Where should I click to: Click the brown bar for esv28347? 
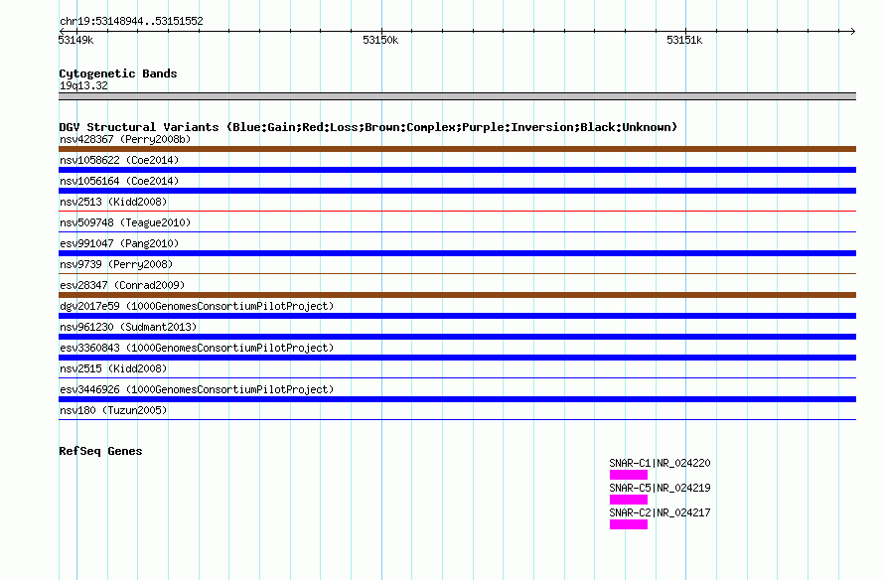pyautogui.click(x=457, y=295)
